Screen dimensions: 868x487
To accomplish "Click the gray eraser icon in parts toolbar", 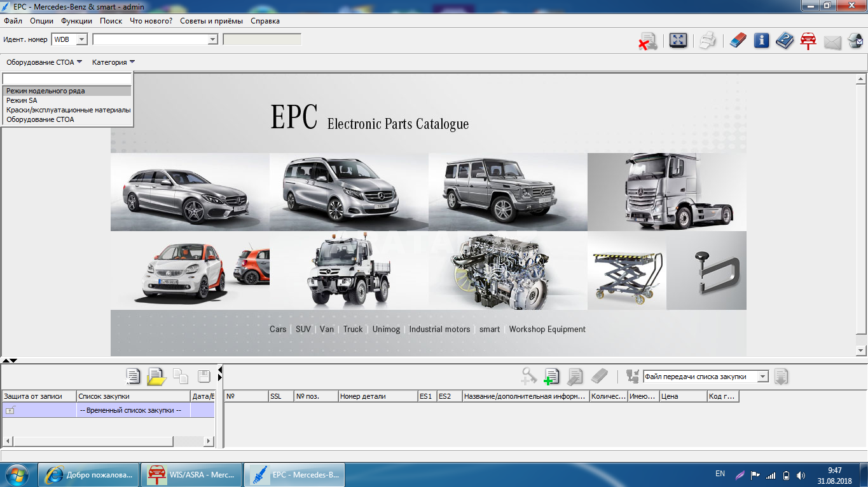I will point(599,377).
